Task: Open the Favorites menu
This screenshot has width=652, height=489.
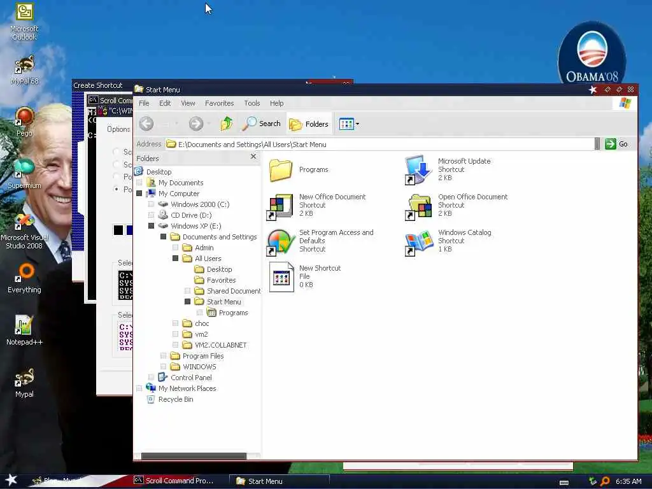Action: tap(220, 103)
